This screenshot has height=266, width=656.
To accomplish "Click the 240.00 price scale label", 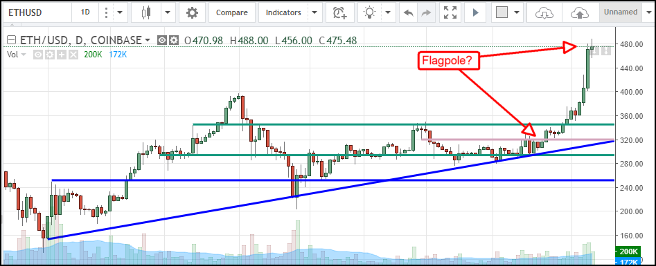I will 631,187.
